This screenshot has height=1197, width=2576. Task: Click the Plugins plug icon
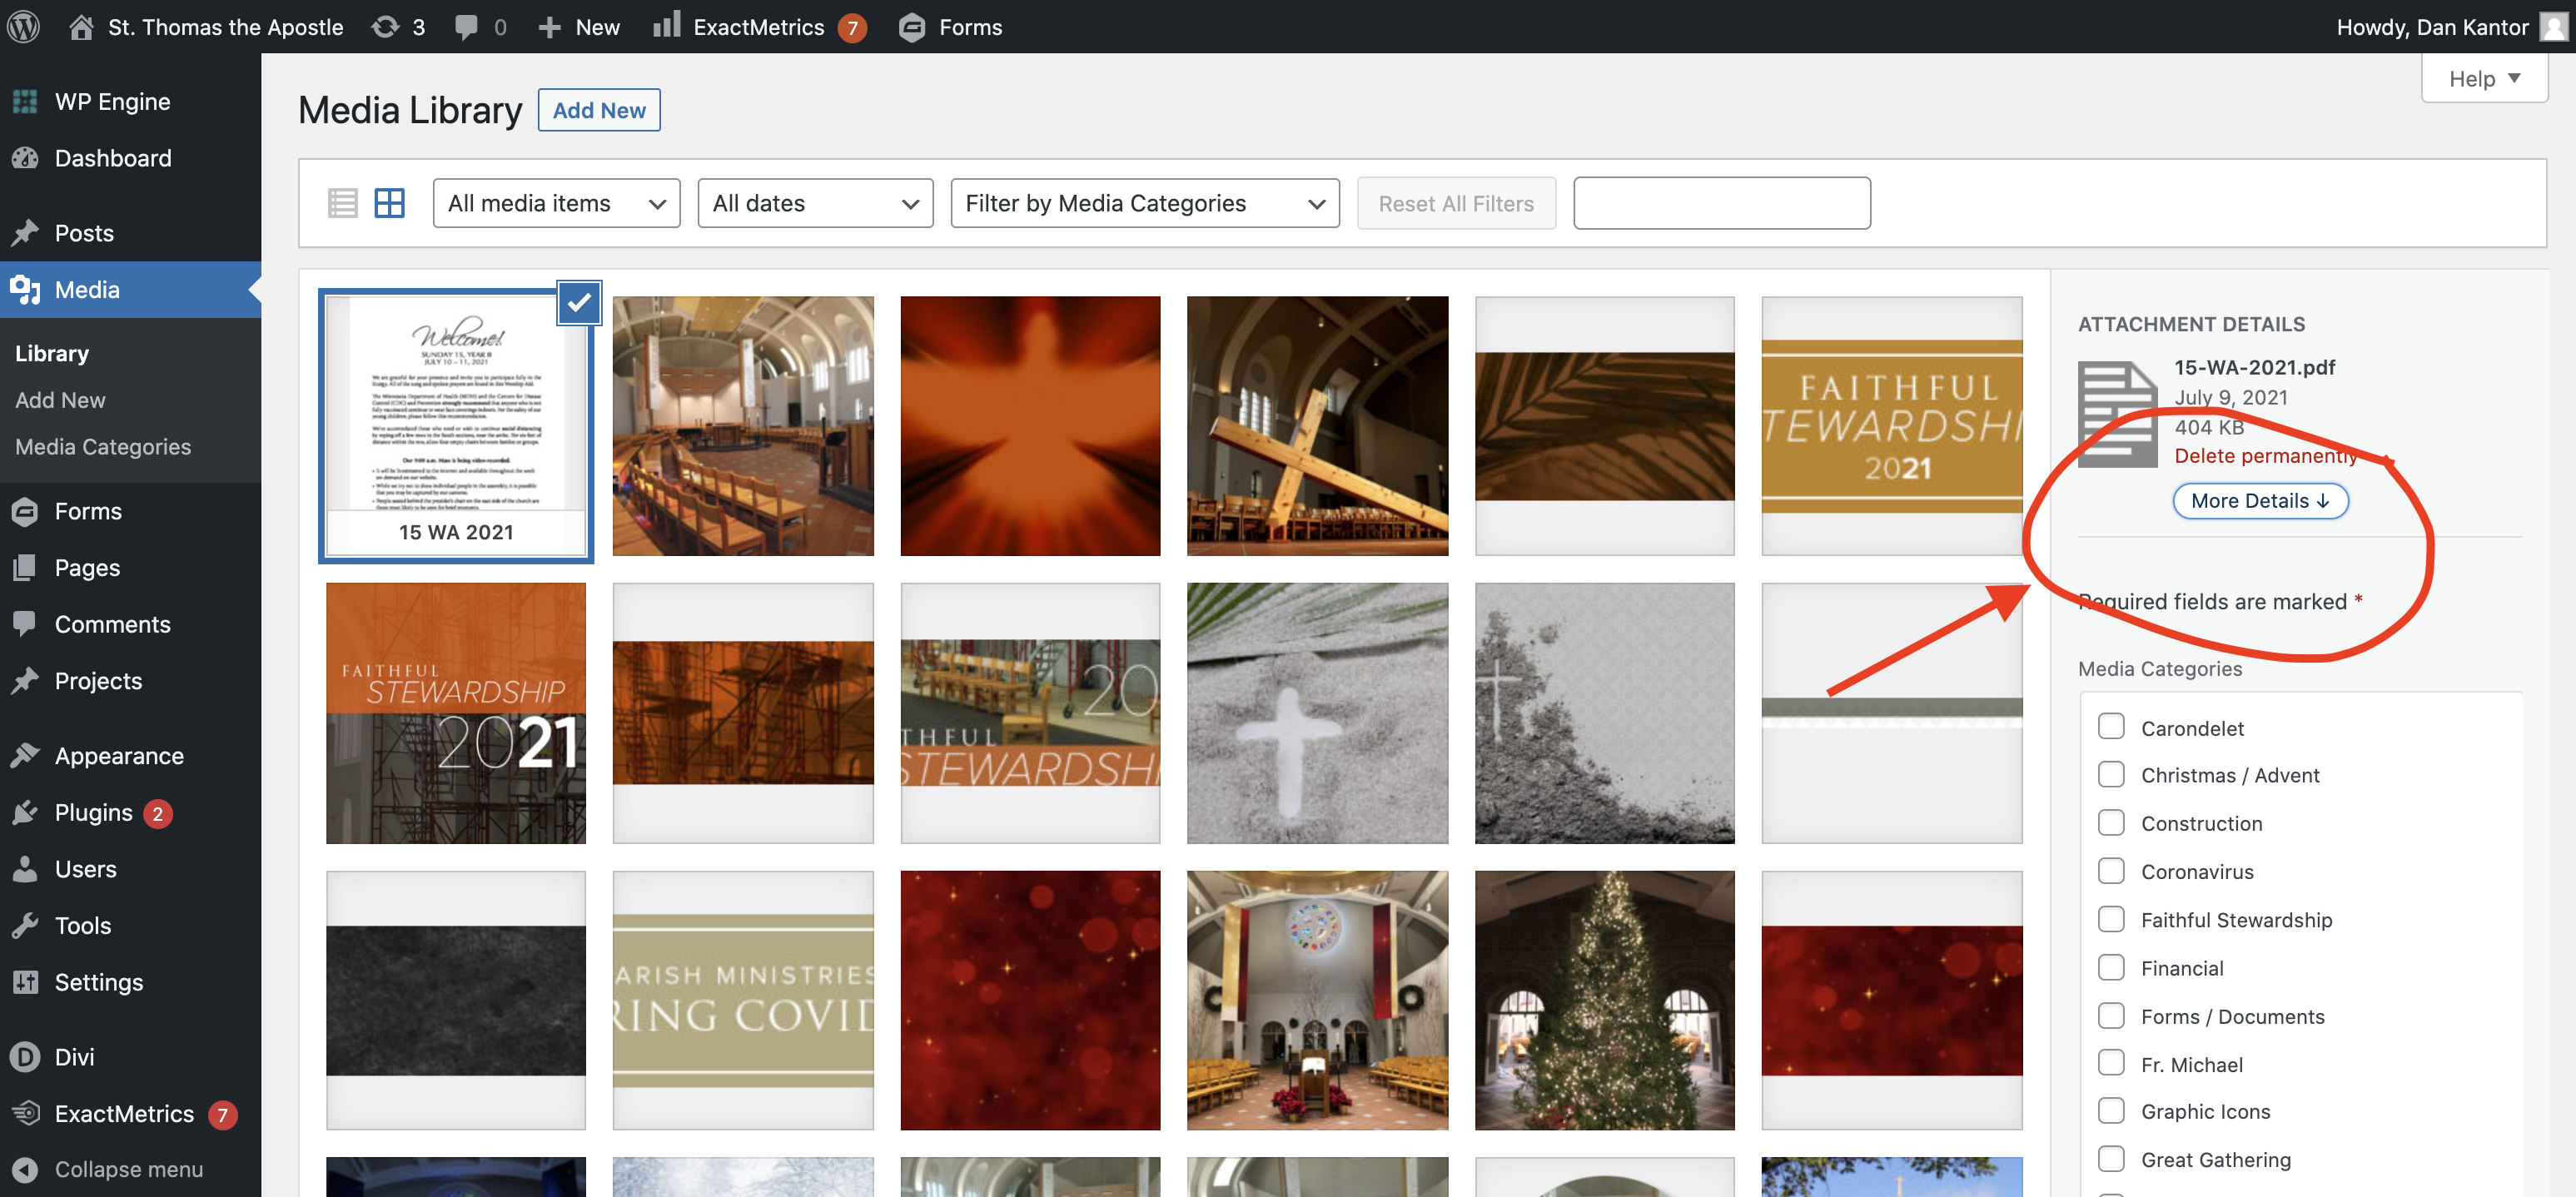(26, 812)
